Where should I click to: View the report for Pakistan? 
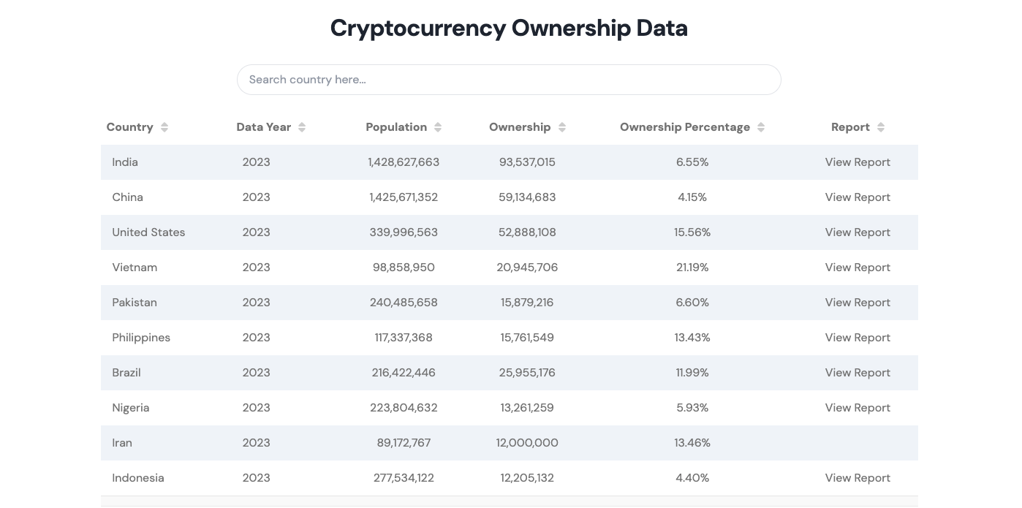click(858, 303)
